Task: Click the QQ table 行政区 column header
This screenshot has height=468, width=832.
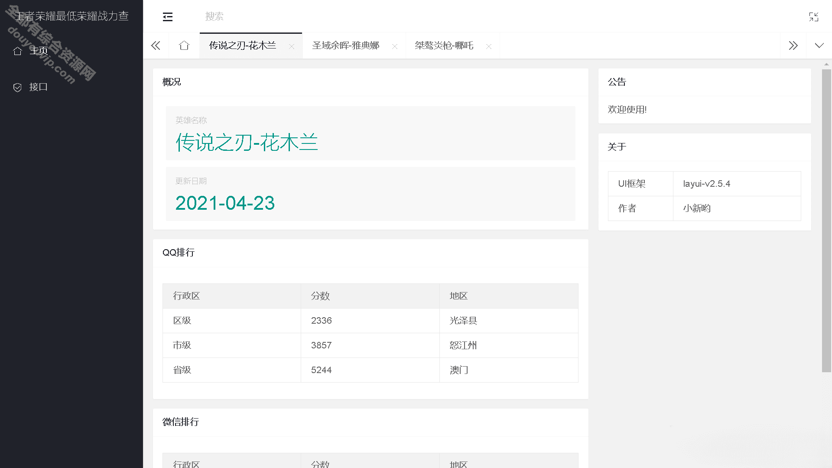Action: (x=232, y=296)
